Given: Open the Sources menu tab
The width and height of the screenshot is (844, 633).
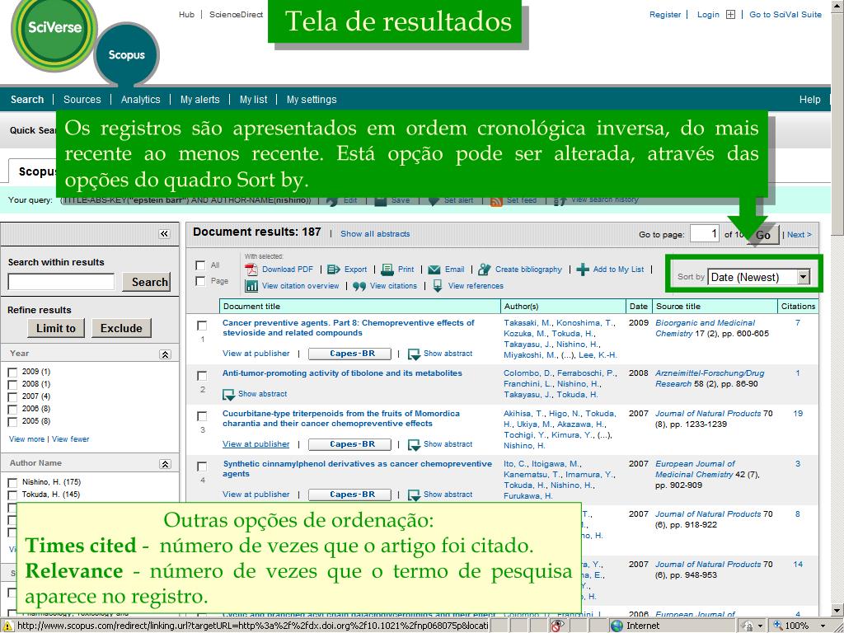Looking at the screenshot, I should click(82, 100).
